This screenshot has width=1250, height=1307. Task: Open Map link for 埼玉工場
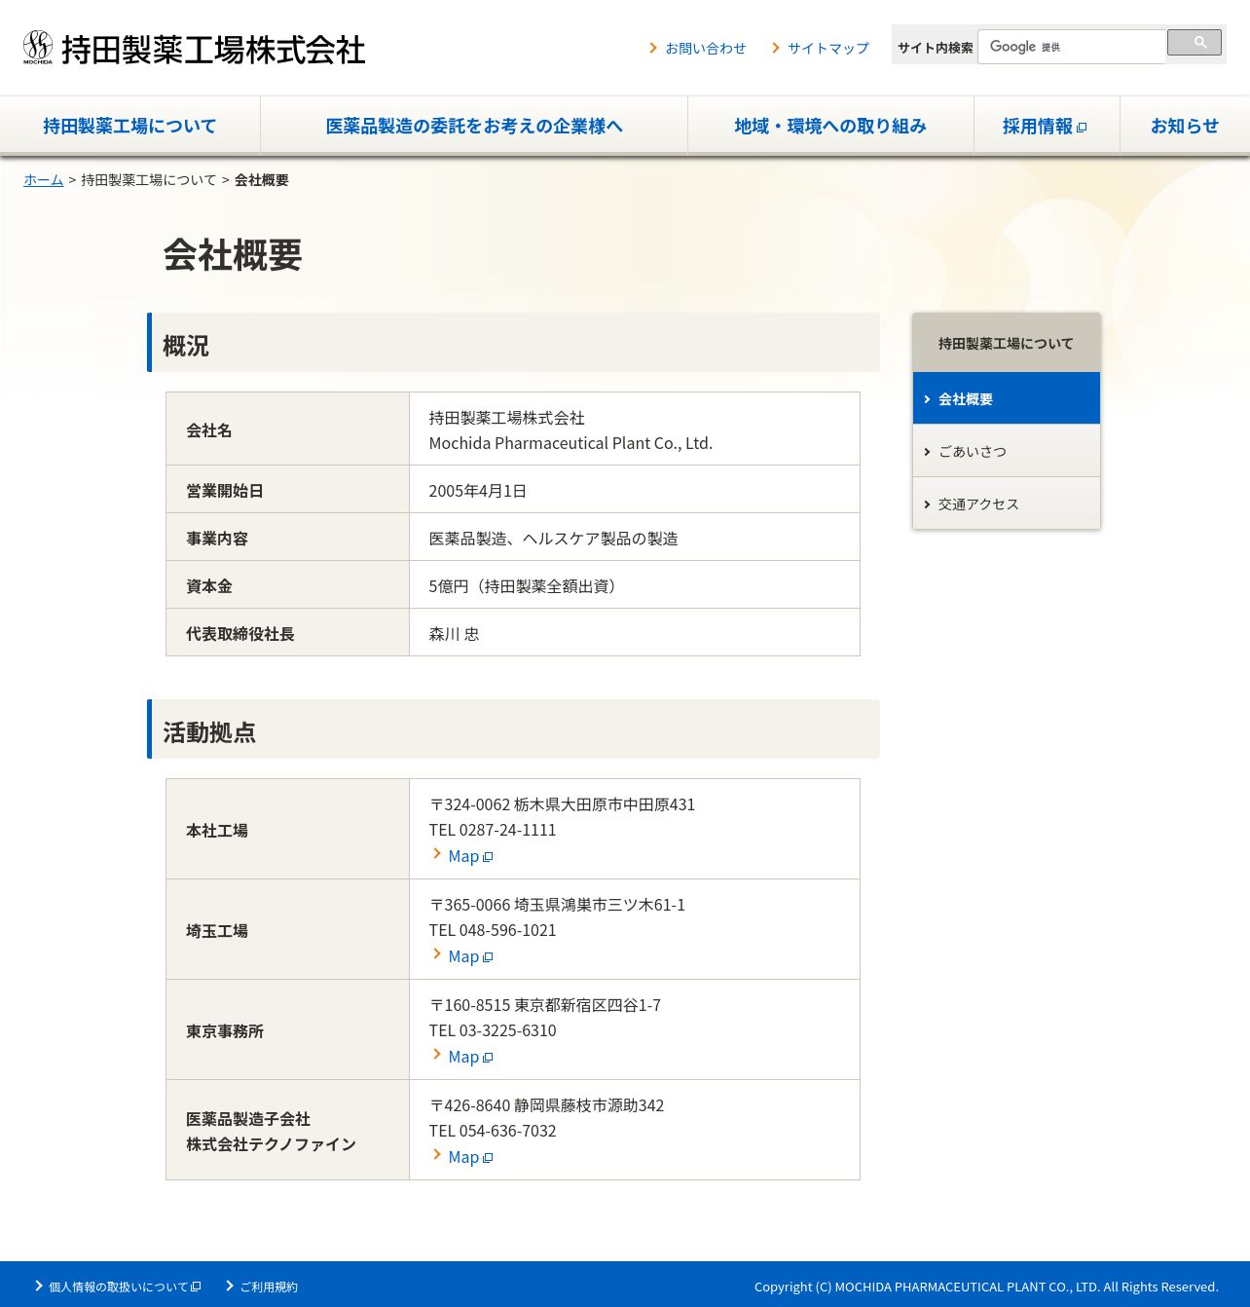click(x=463, y=956)
